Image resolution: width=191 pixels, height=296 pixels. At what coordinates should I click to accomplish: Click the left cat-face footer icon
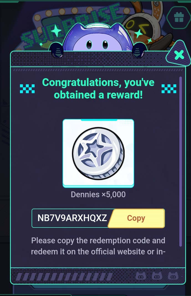141,276
